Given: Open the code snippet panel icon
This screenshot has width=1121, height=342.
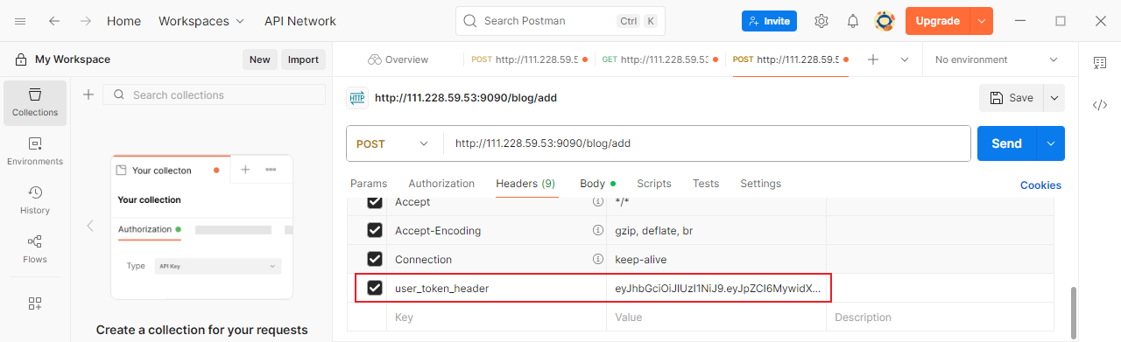Looking at the screenshot, I should pyautogui.click(x=1100, y=105).
